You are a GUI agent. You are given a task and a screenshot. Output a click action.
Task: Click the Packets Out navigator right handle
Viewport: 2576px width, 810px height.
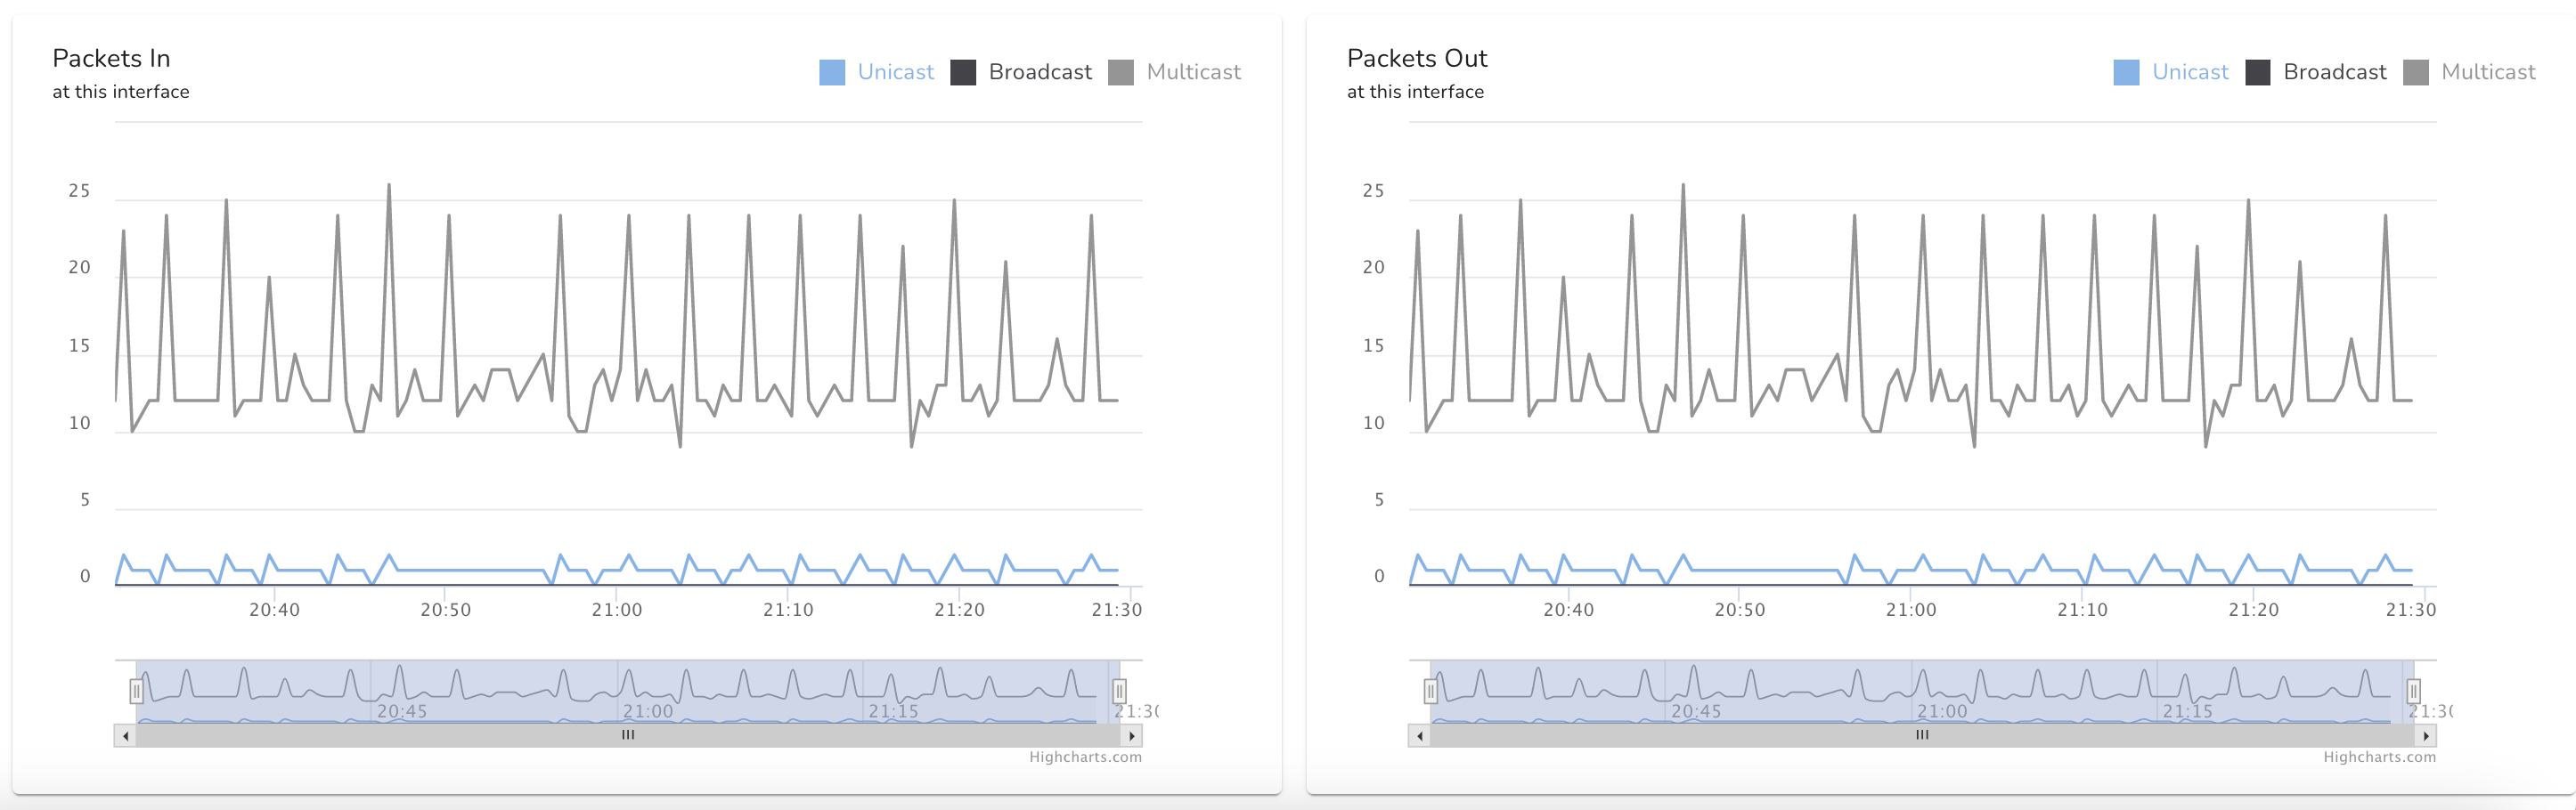[x=2413, y=690]
